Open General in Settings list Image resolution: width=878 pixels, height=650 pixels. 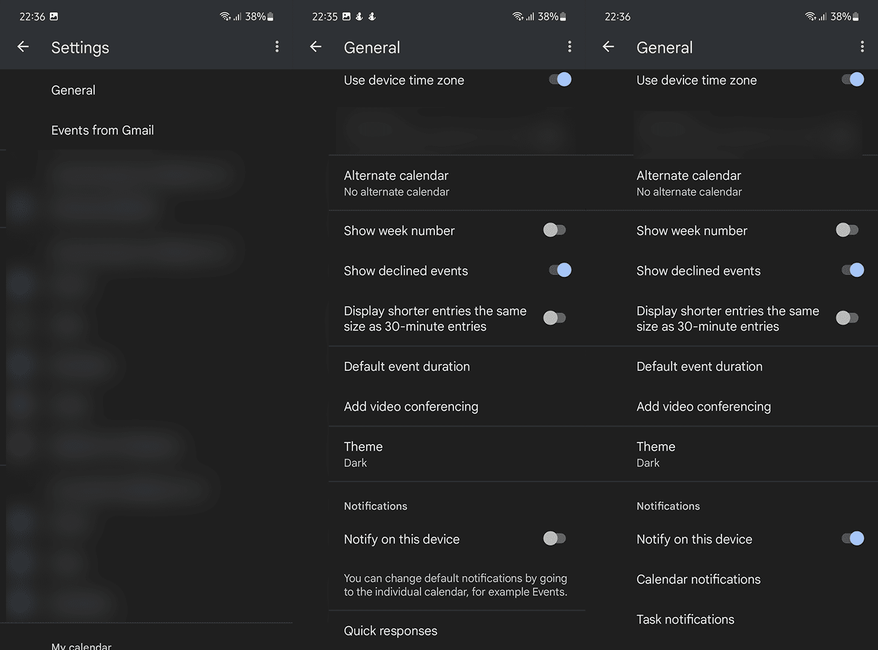point(73,90)
